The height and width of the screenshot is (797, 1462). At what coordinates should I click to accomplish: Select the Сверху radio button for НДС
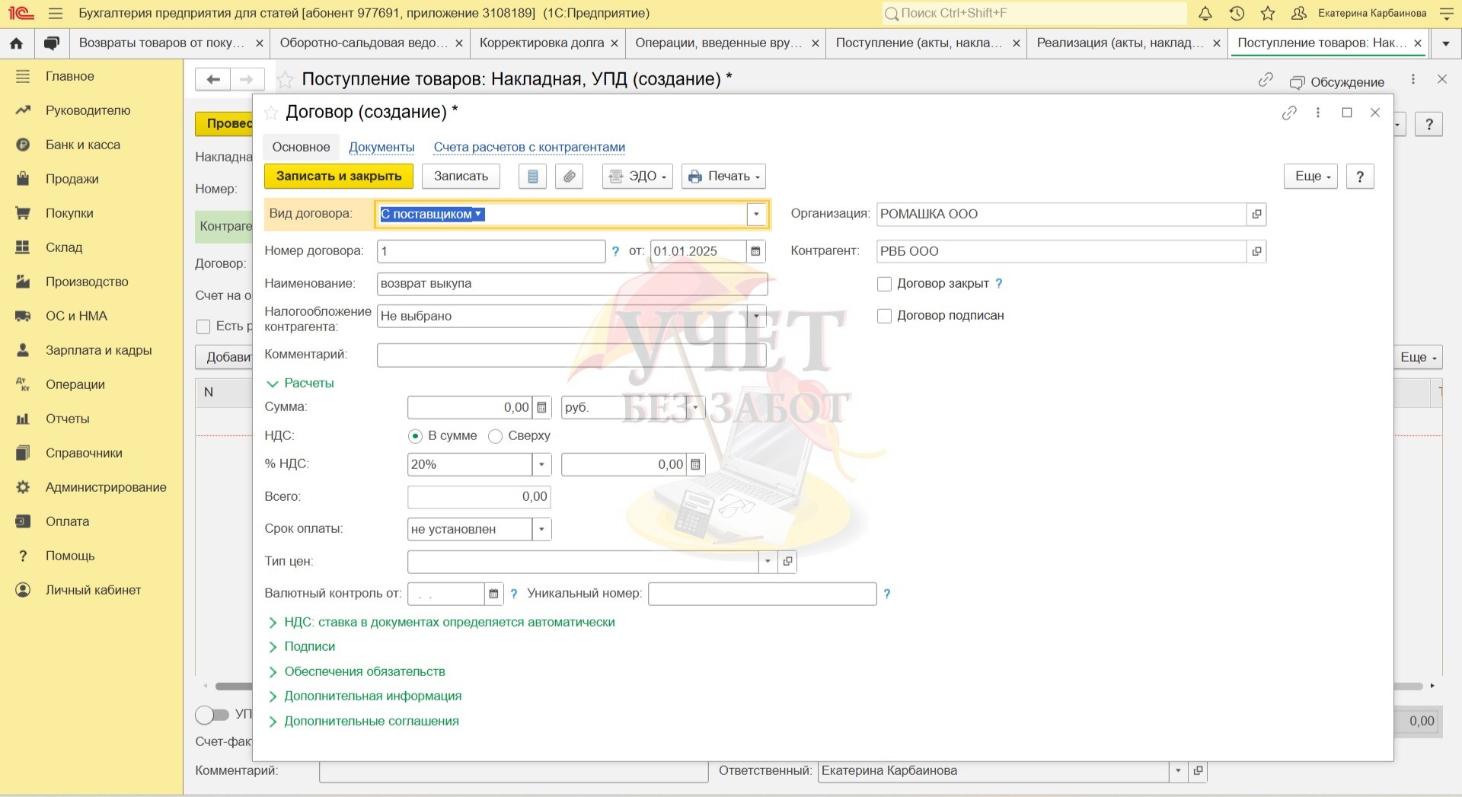pos(495,436)
